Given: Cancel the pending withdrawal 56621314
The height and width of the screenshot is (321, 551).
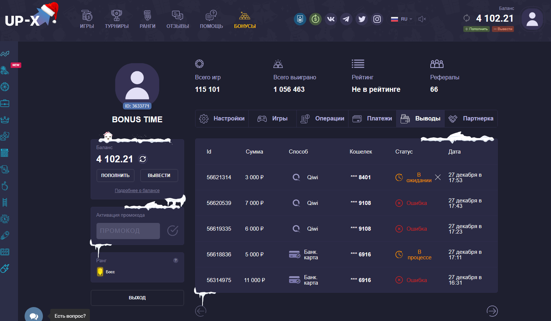Looking at the screenshot, I should click(x=438, y=177).
